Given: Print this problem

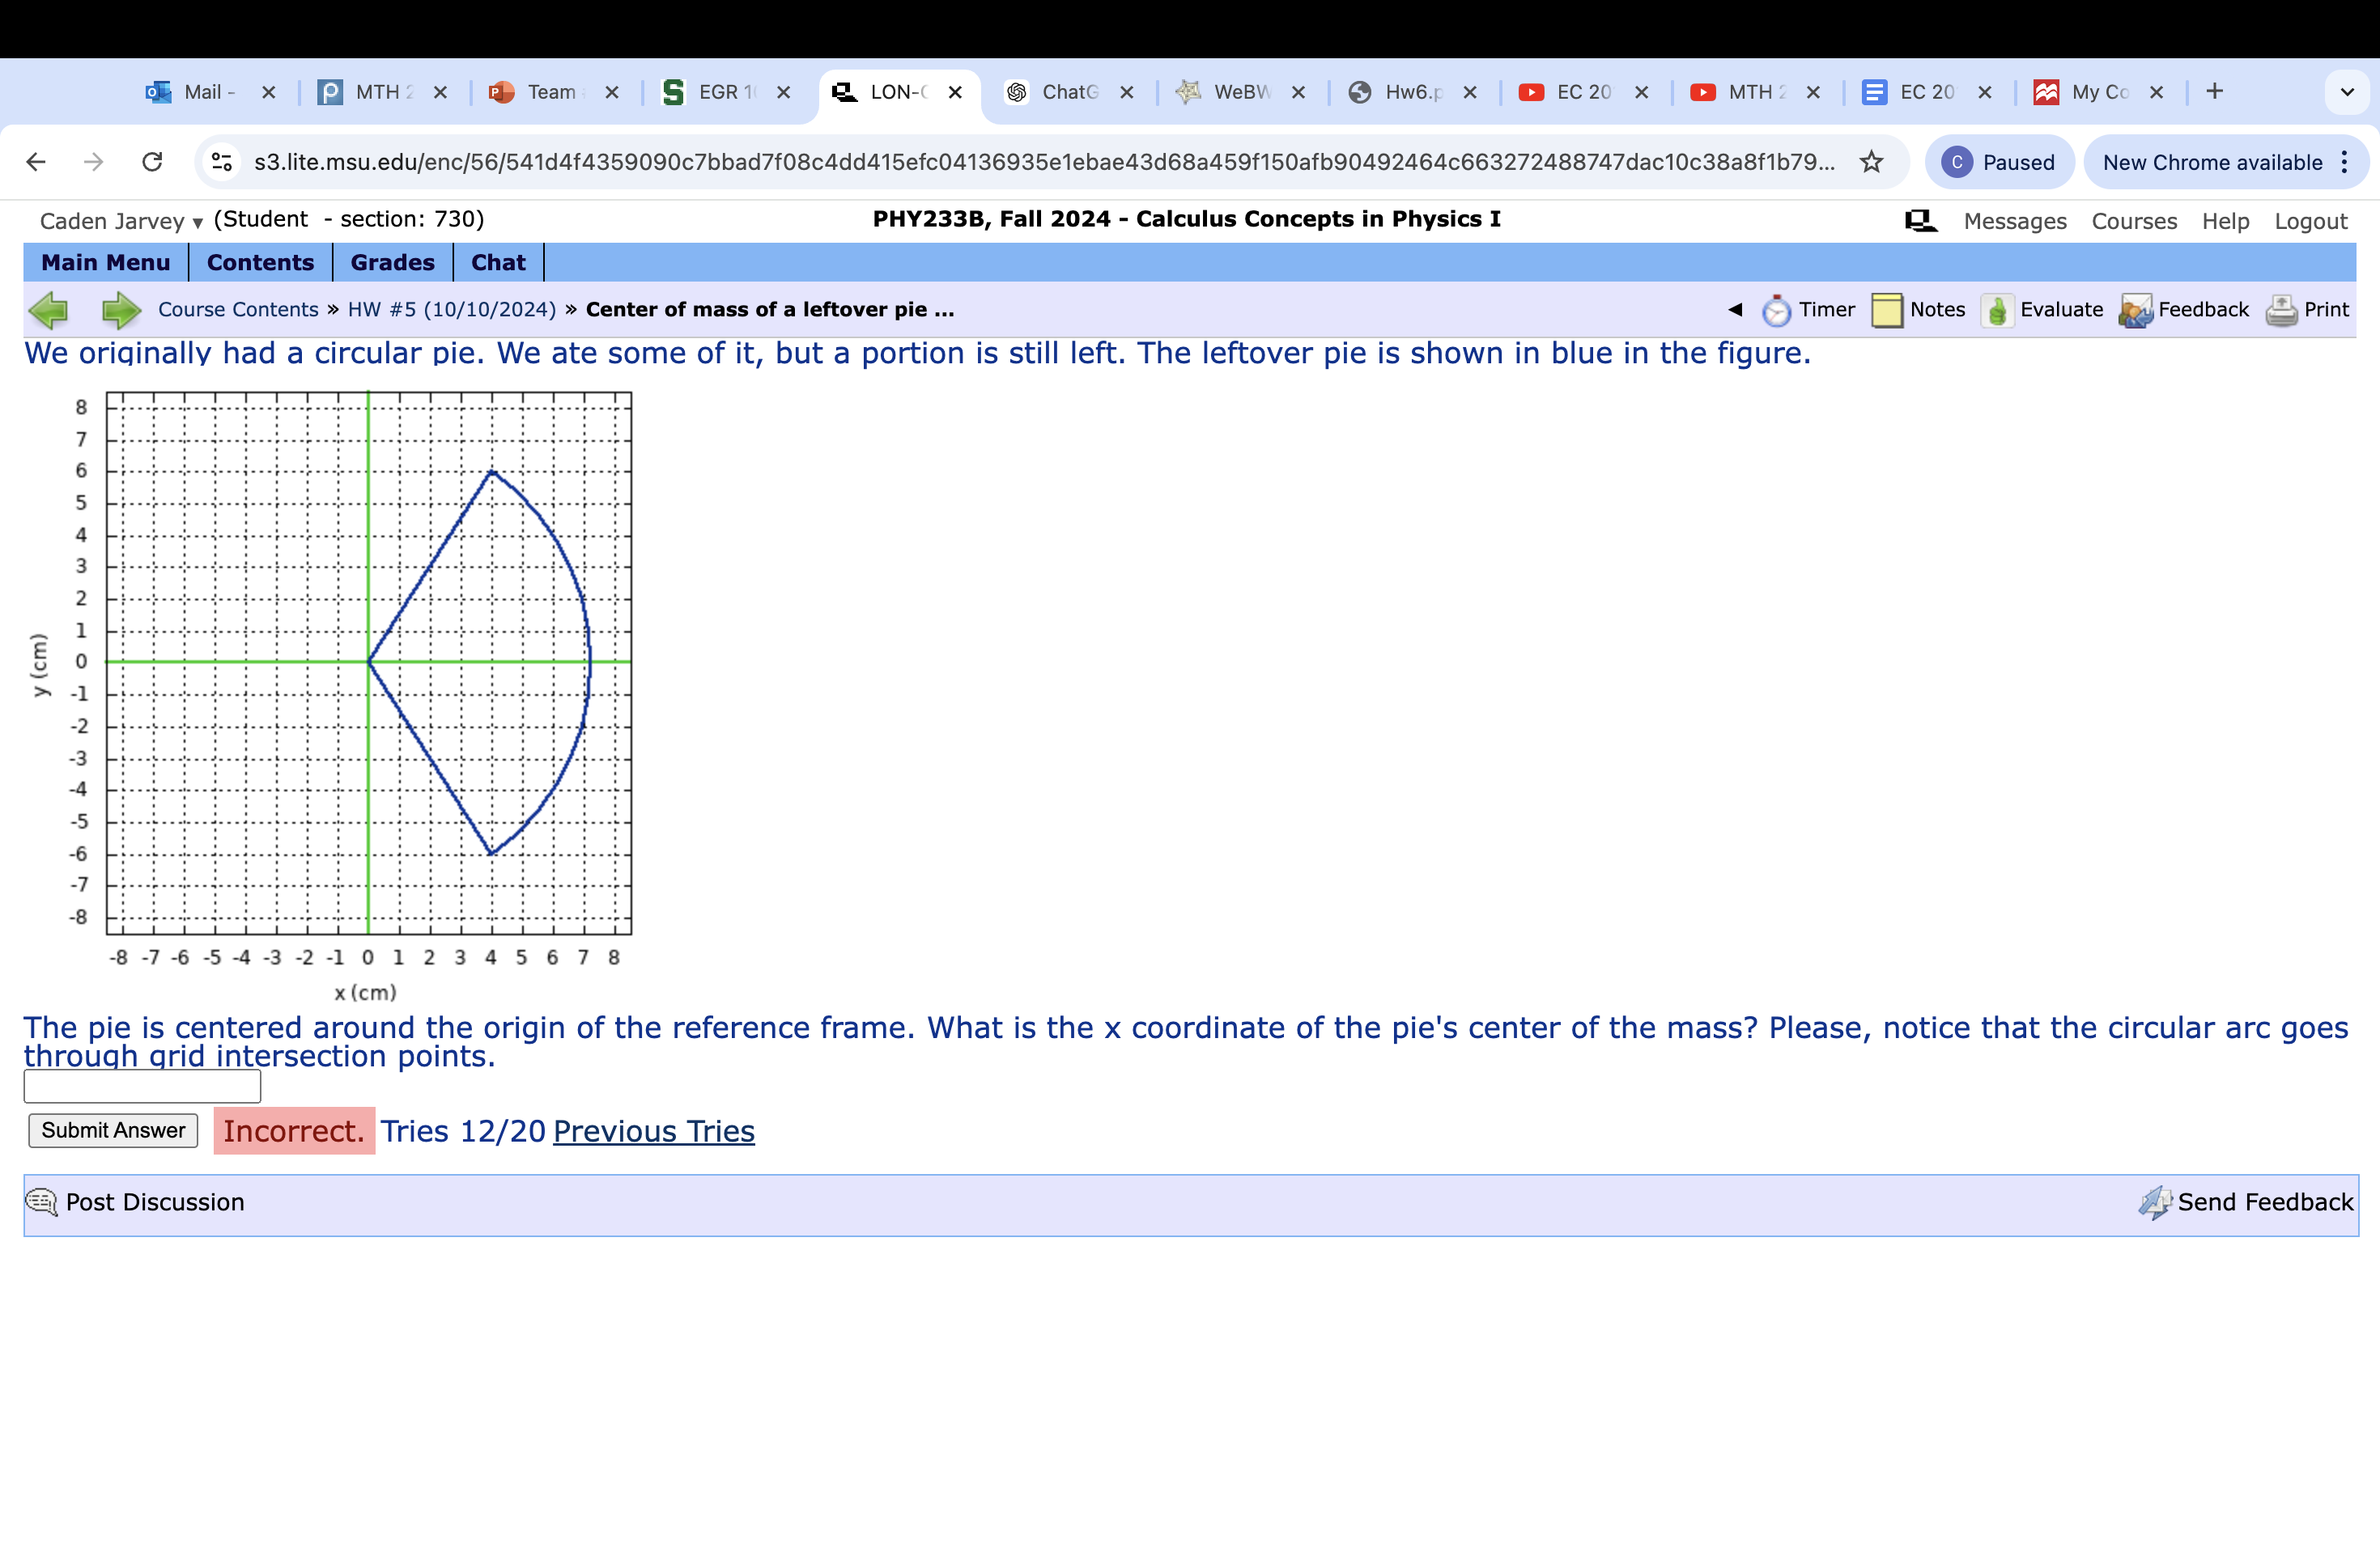Looking at the screenshot, I should 2307,310.
